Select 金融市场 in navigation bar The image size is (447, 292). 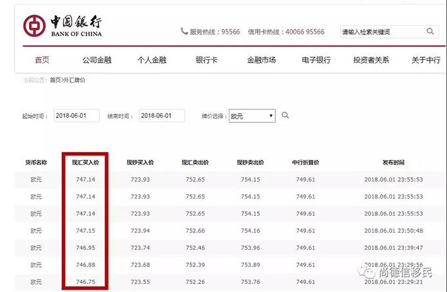[x=261, y=61]
